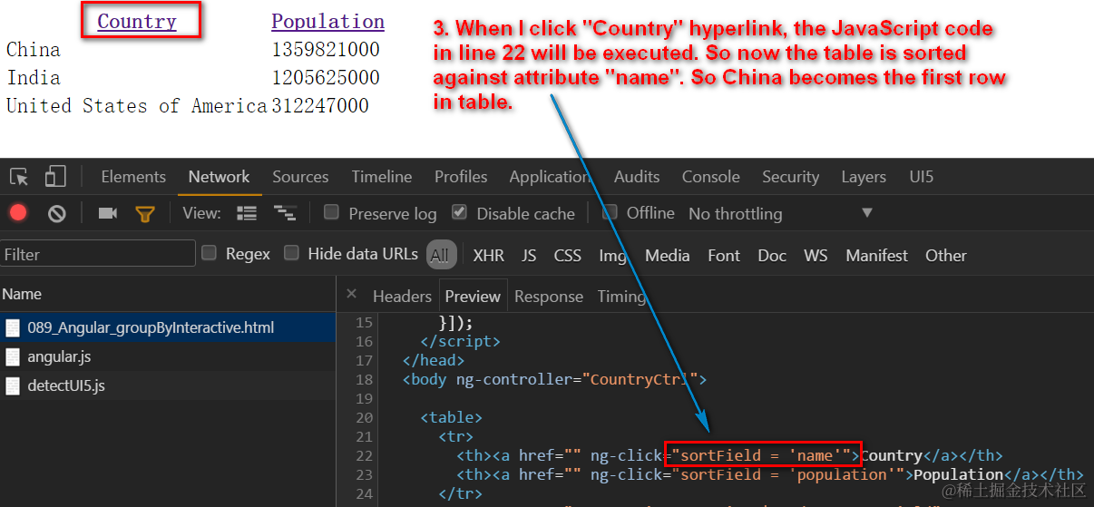Open the UI5 panel tab
Screen dimensions: 1094x507
point(922,177)
